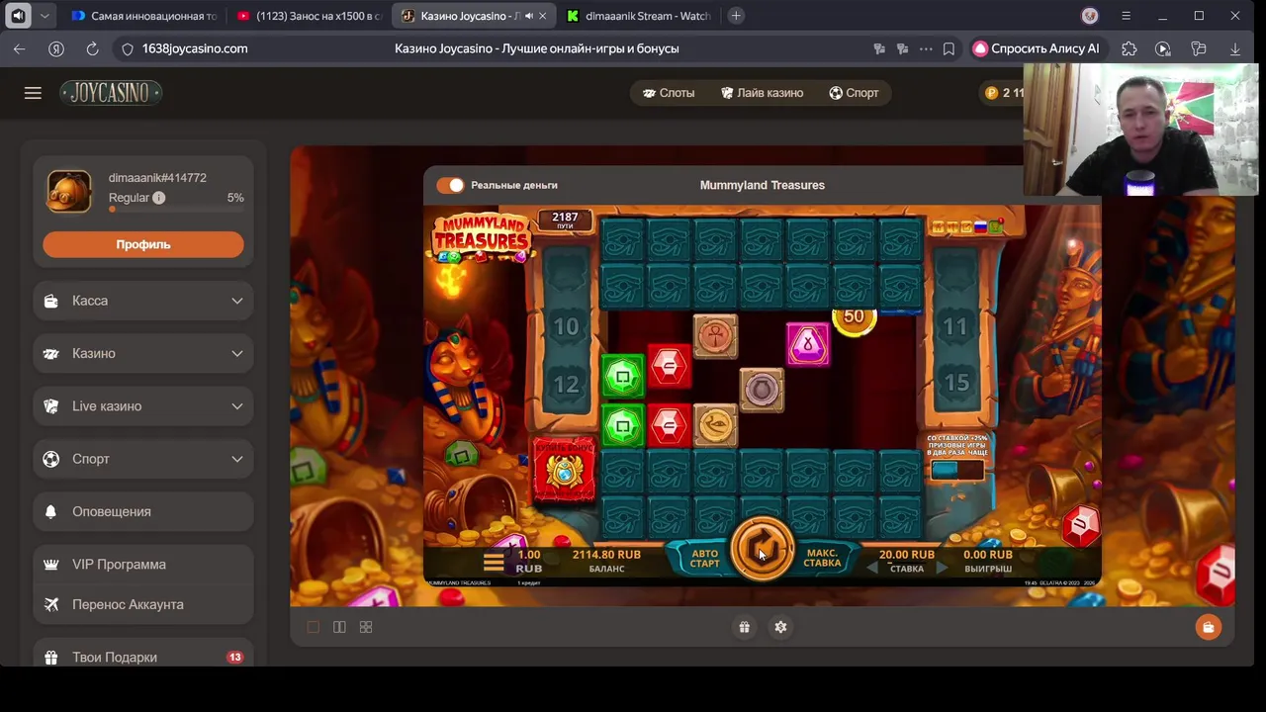Click the orange briefcase icon
The image size is (1266, 712).
click(x=1208, y=627)
